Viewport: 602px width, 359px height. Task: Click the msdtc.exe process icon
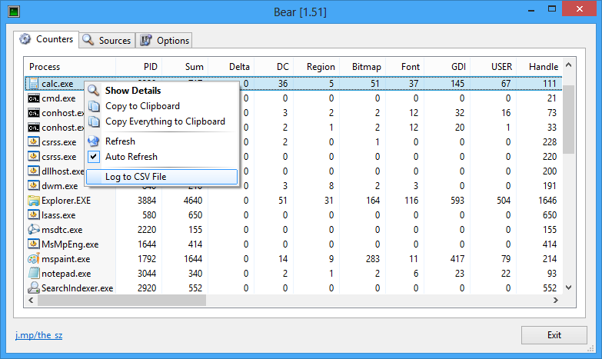coord(34,230)
